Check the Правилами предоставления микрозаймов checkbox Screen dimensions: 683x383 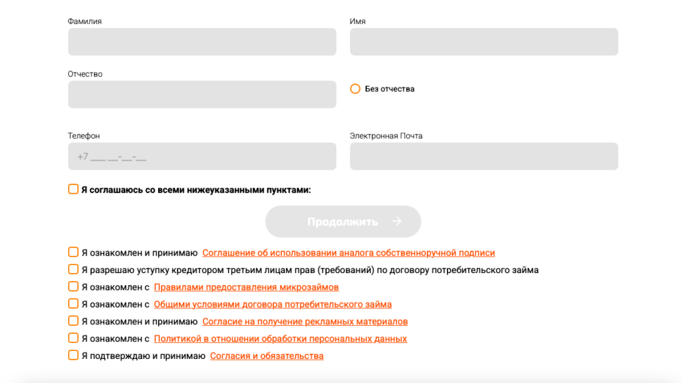tap(73, 287)
